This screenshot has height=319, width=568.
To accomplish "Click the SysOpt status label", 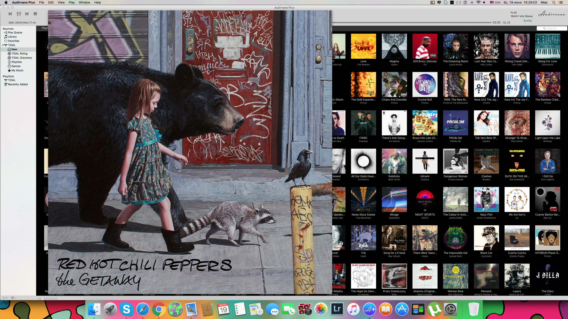I will point(528,20).
